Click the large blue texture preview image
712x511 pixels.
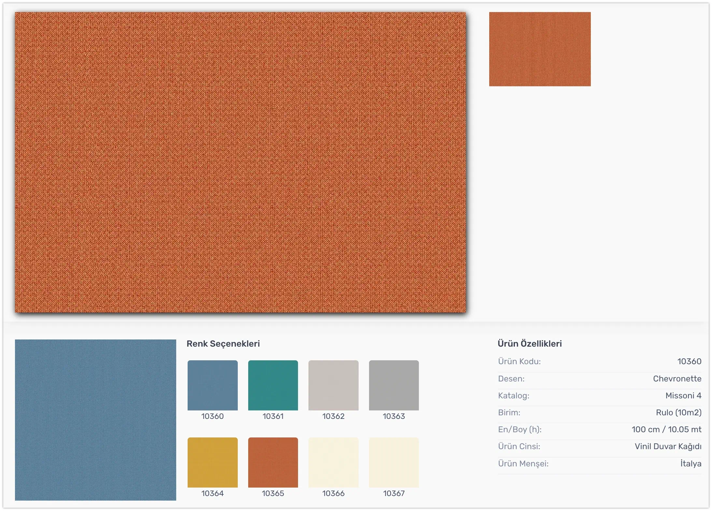click(x=95, y=420)
